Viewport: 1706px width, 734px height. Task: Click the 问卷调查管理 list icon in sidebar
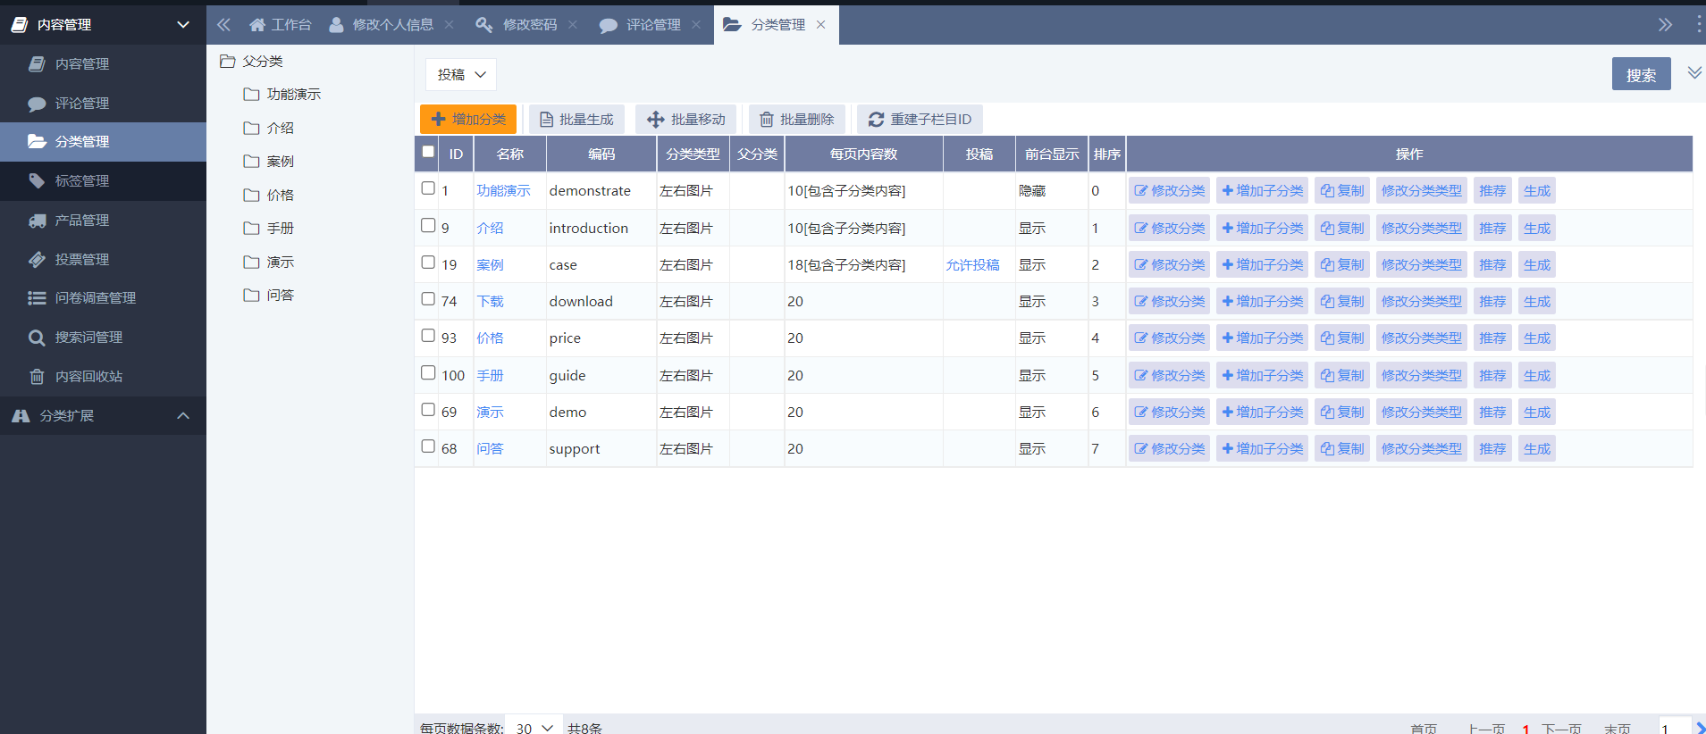coord(37,298)
